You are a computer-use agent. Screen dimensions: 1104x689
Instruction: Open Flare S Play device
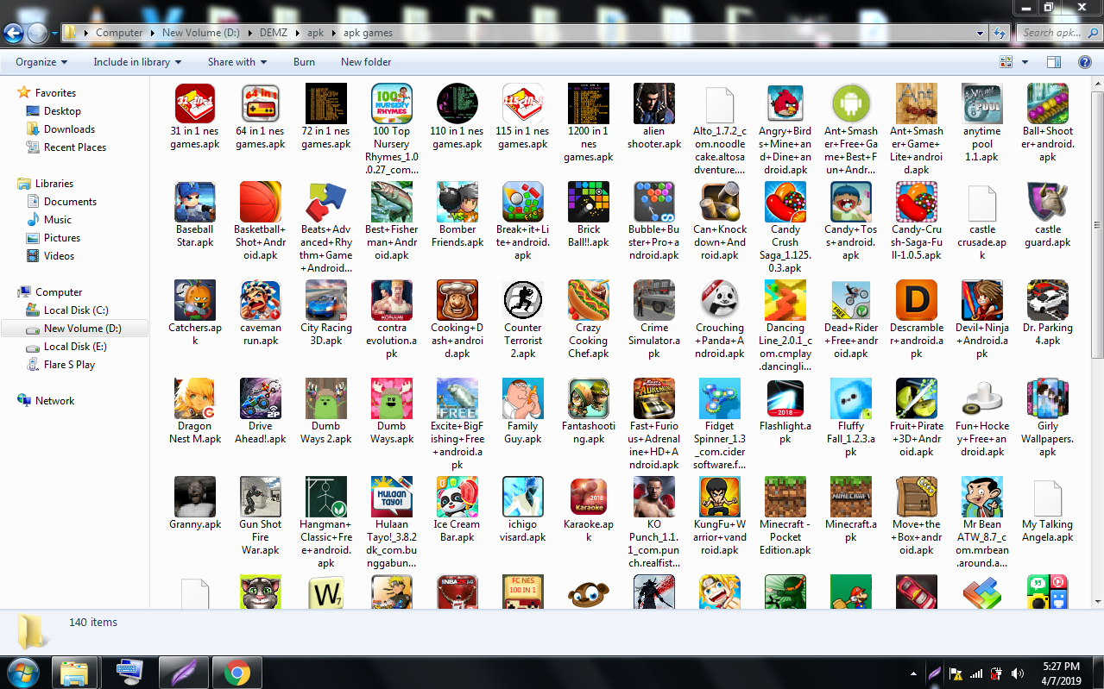click(69, 365)
